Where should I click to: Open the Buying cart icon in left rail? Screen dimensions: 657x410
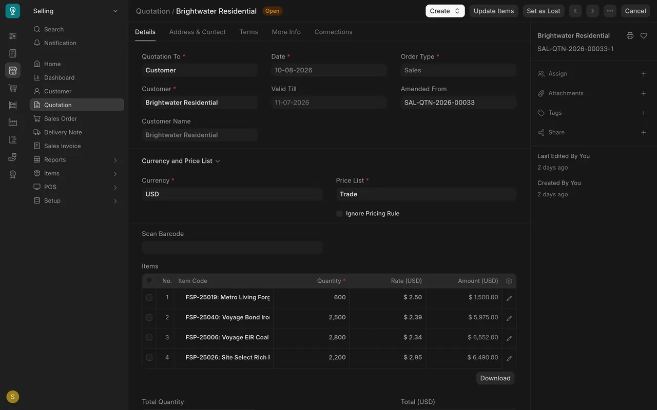(x=13, y=88)
